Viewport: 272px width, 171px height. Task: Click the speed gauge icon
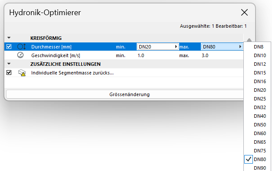tap(20, 55)
